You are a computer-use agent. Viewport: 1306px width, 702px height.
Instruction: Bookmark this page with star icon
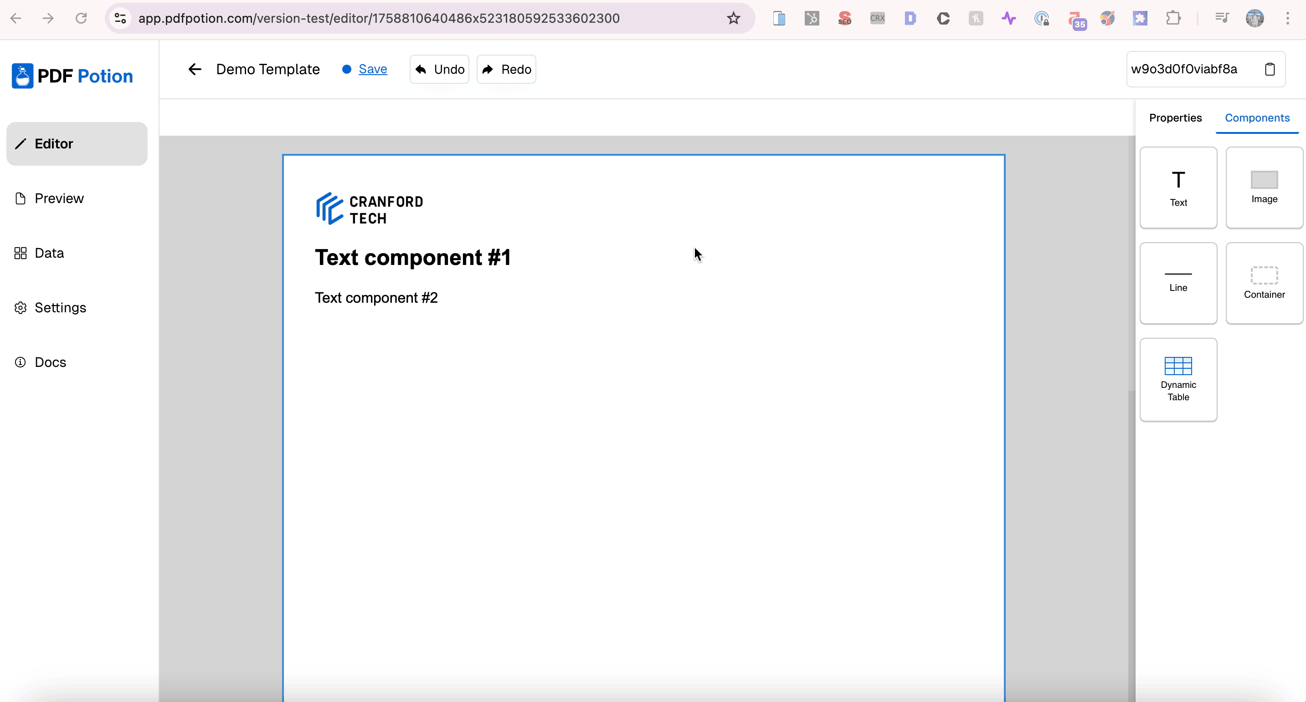click(733, 19)
